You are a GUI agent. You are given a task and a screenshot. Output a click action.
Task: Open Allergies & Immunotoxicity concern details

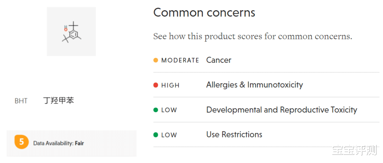tap(266, 85)
